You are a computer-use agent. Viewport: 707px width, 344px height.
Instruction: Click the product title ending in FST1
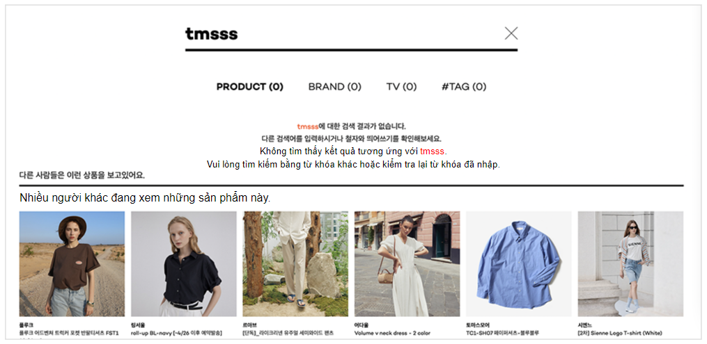pos(69,333)
